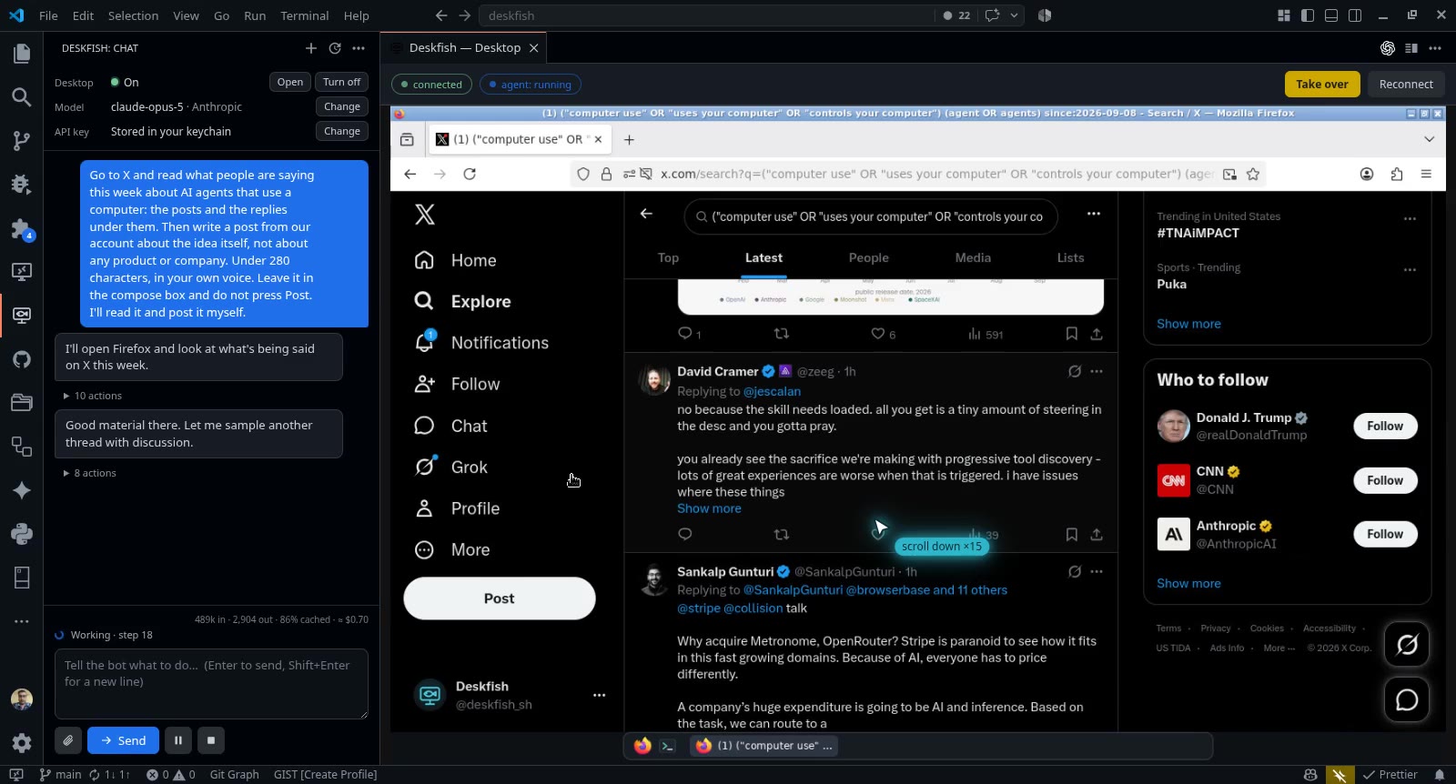Click the Deskfish chat message input box
Viewport: 1456px width, 784px height.
tap(211, 683)
